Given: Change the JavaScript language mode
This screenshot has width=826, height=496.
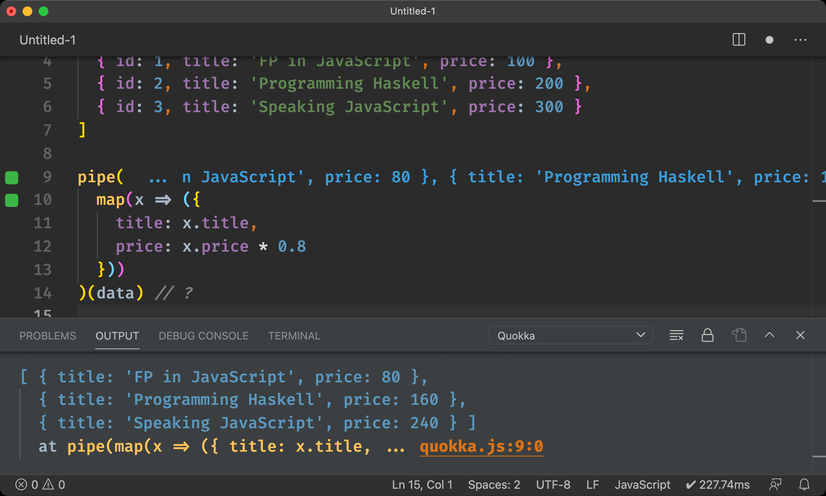Looking at the screenshot, I should 642,484.
